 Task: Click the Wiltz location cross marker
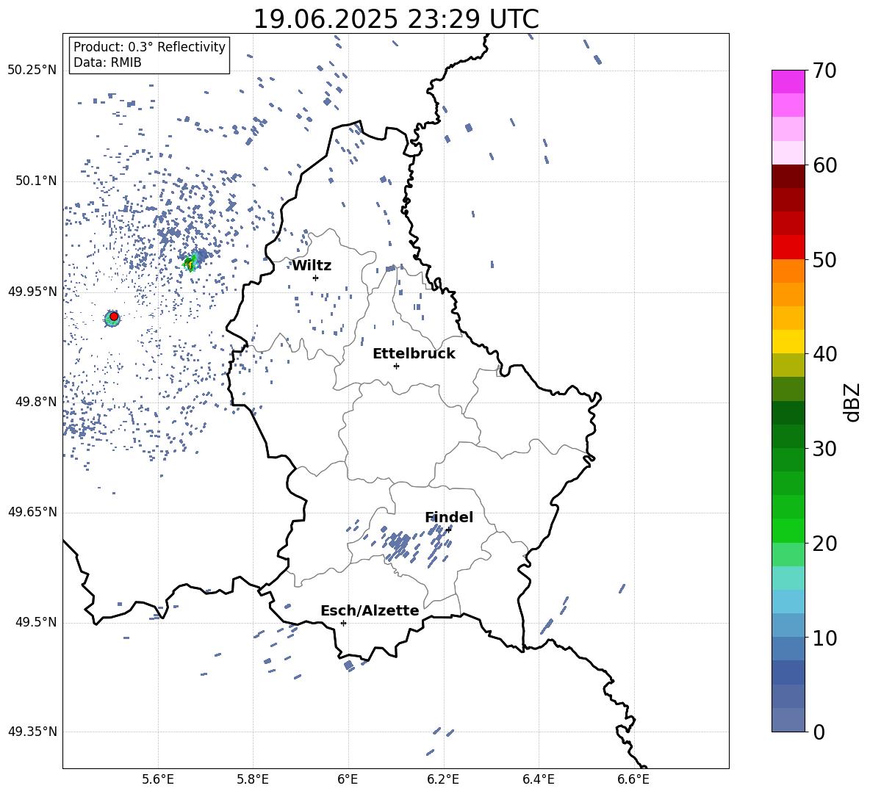(315, 278)
